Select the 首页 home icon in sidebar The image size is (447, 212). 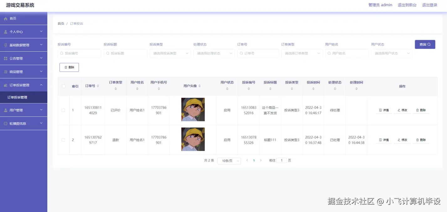coord(6,18)
